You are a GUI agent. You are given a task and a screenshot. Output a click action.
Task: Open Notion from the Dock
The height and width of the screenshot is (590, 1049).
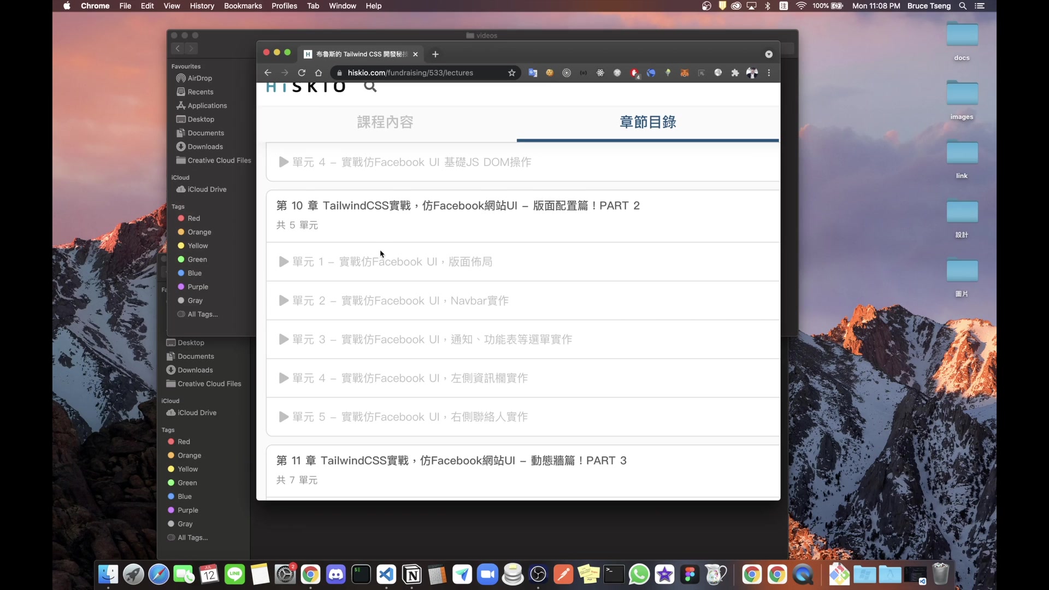412,575
